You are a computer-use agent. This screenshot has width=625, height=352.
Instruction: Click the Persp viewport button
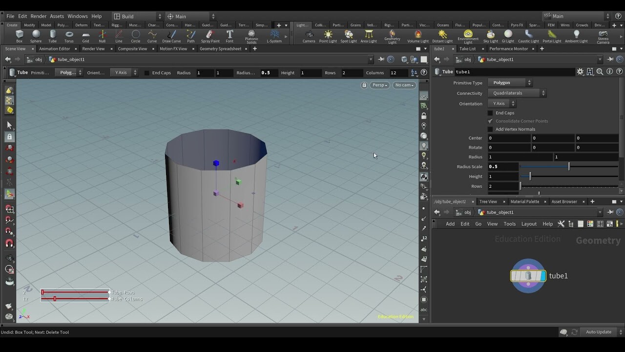[379, 85]
